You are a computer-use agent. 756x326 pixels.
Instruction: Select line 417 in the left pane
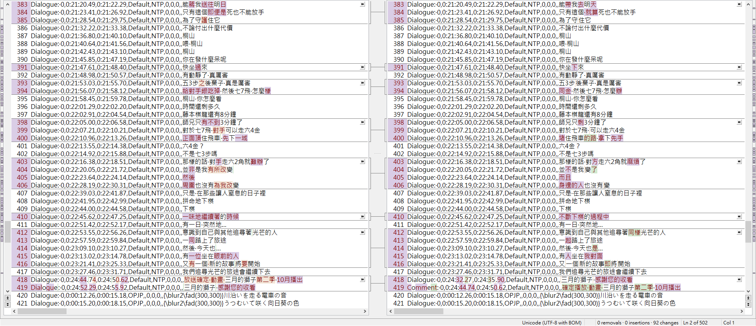pyautogui.click(x=190, y=272)
